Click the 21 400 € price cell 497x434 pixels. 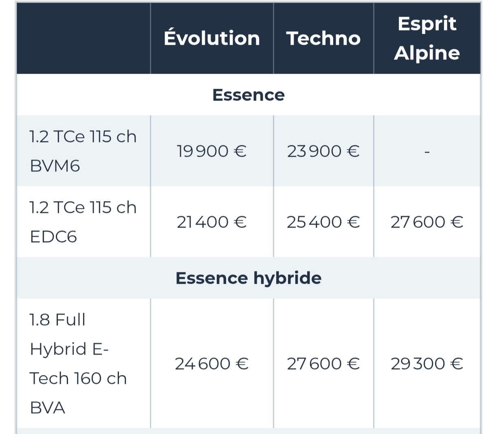click(x=212, y=222)
